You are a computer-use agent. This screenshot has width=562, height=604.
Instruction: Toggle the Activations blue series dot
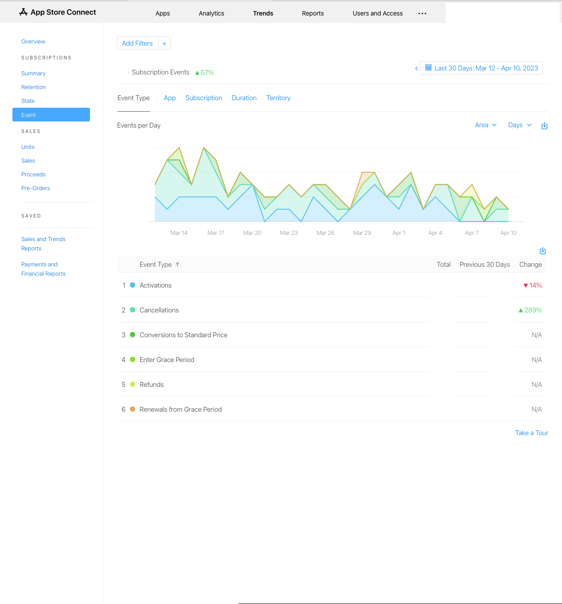133,285
